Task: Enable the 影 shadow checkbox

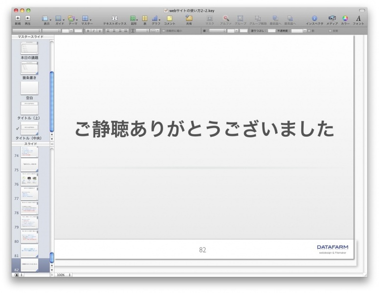Action: (x=309, y=31)
